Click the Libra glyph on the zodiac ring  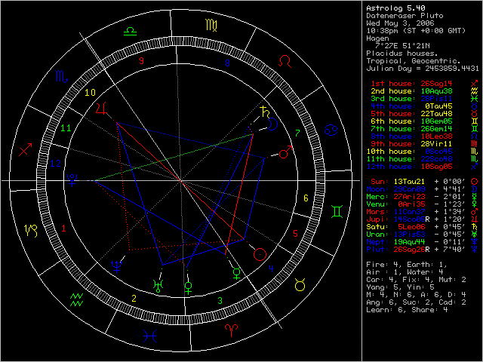pos(131,32)
